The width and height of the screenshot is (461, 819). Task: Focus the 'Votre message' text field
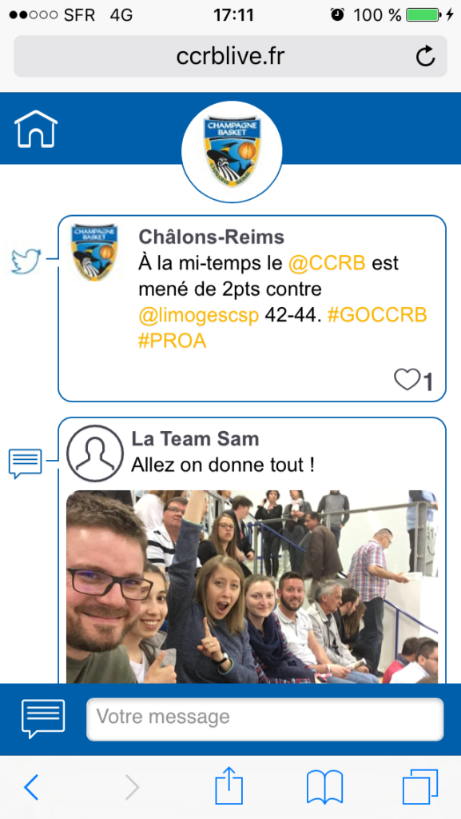pos(265,719)
